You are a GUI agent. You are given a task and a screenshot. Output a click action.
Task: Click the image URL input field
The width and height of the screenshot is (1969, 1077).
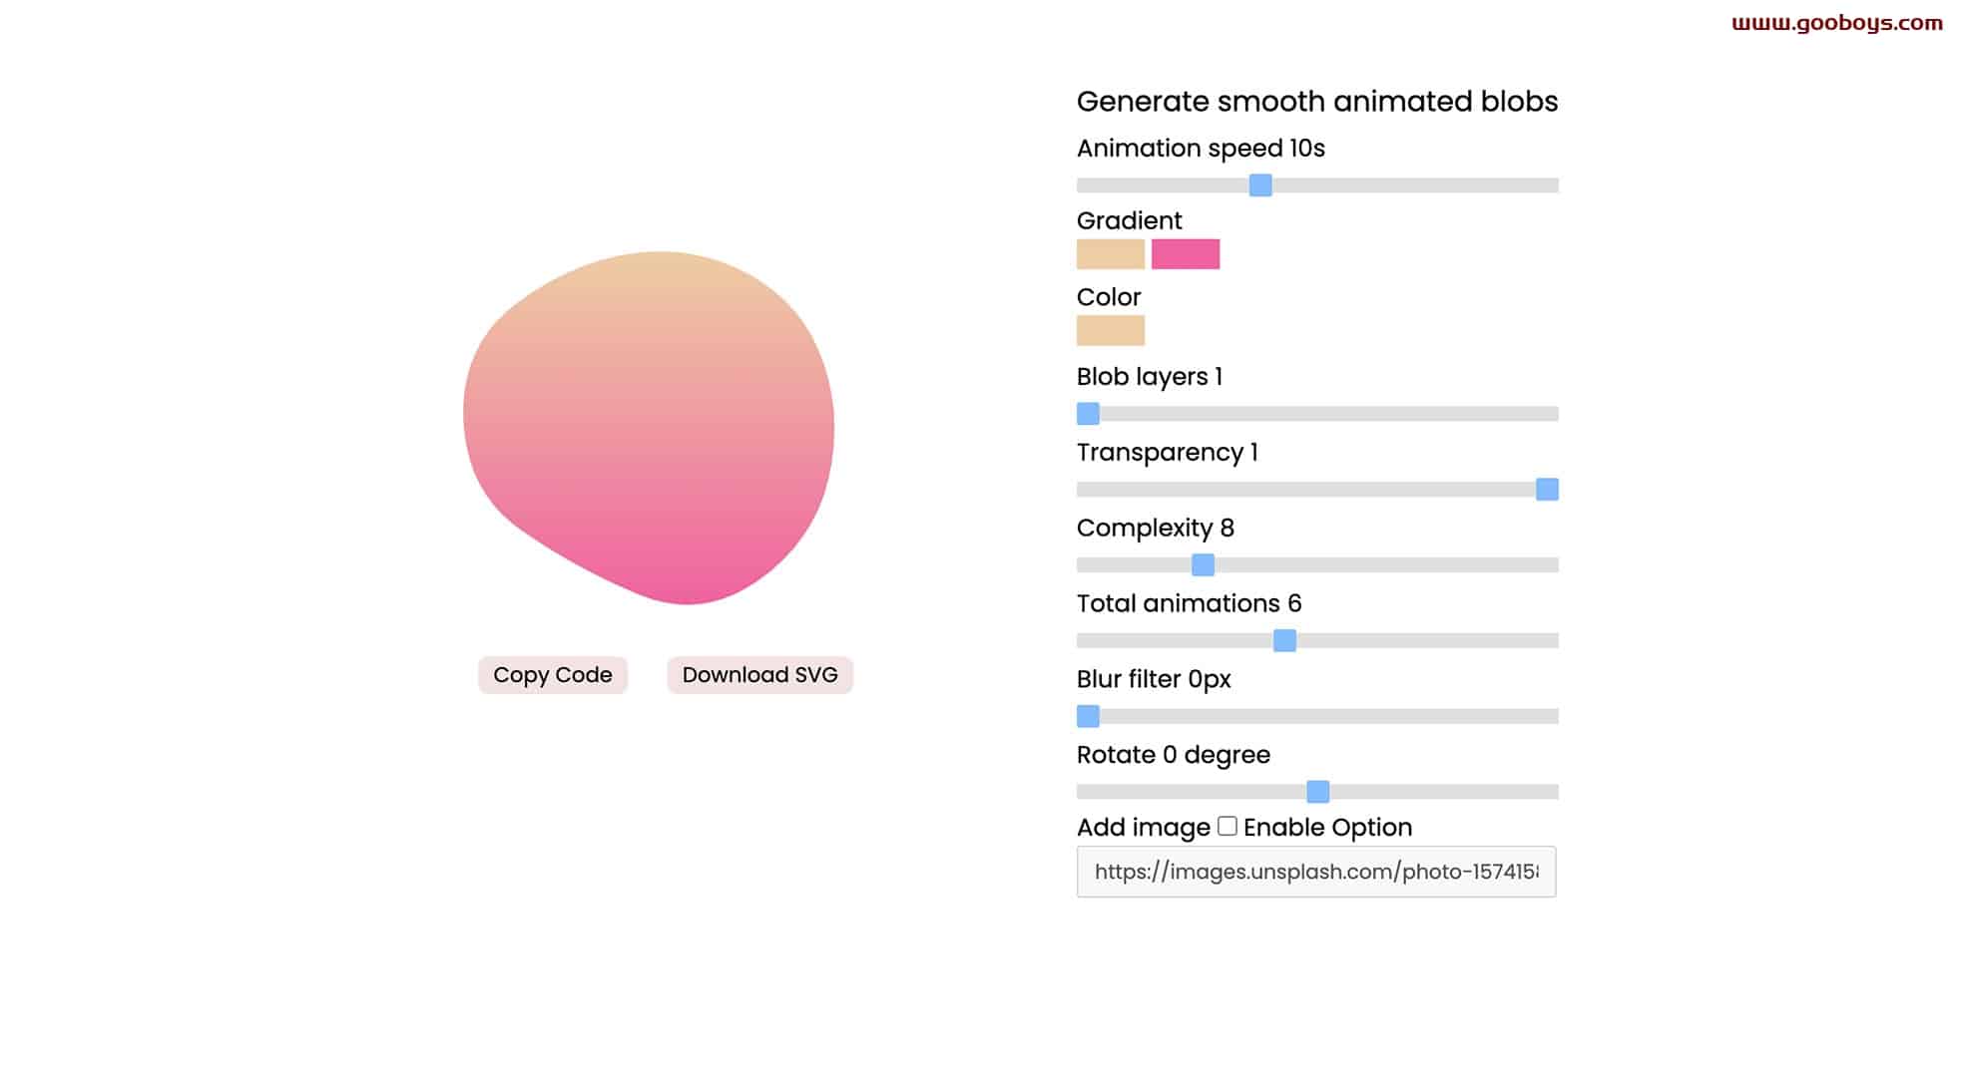click(x=1316, y=872)
